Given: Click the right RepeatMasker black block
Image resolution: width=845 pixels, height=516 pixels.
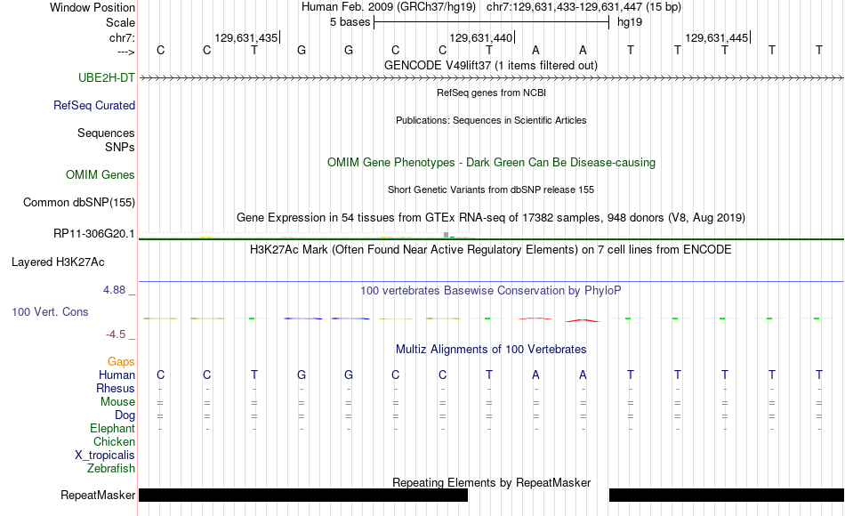Looking at the screenshot, I should [x=727, y=495].
